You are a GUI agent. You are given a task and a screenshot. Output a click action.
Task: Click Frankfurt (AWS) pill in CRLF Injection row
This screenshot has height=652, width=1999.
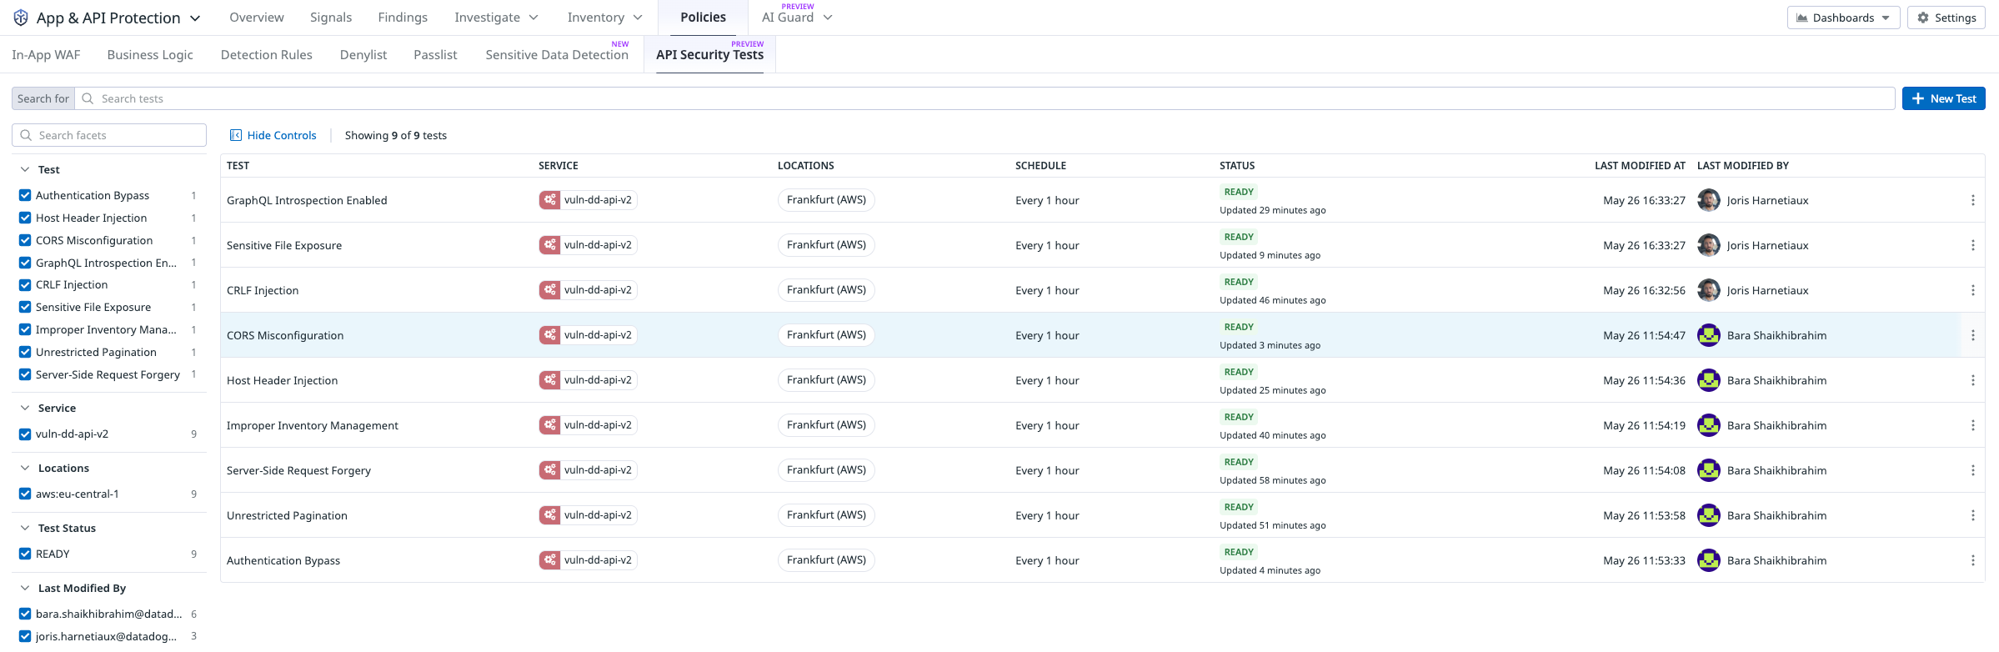click(826, 290)
